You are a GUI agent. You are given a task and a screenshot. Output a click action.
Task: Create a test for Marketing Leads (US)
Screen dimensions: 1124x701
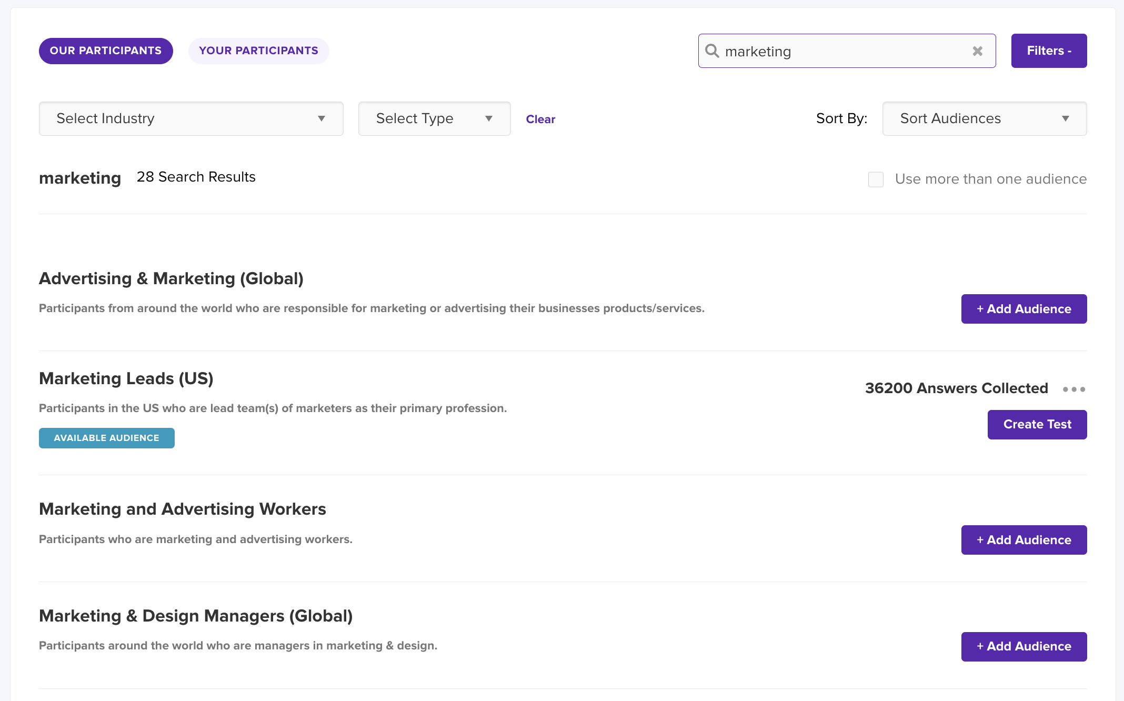click(1037, 425)
